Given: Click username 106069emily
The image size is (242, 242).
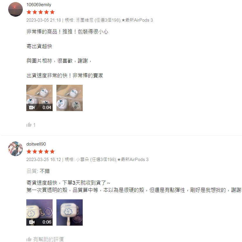Looking at the screenshot, I should click(39, 5).
